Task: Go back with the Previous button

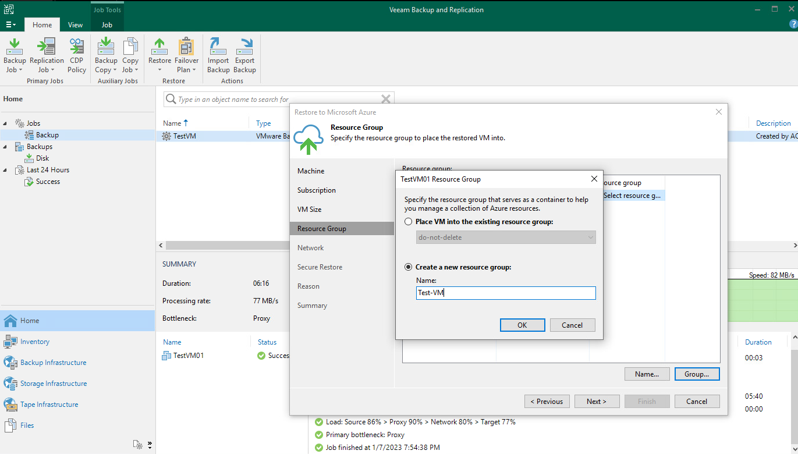Action: pos(547,402)
